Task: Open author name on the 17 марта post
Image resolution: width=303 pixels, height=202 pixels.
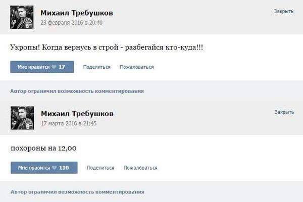Action: point(77,114)
